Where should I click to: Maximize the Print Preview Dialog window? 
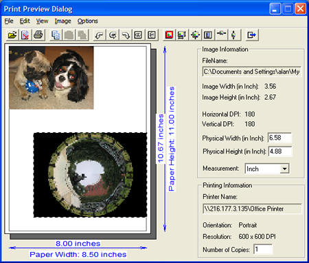pyautogui.click(x=288, y=9)
